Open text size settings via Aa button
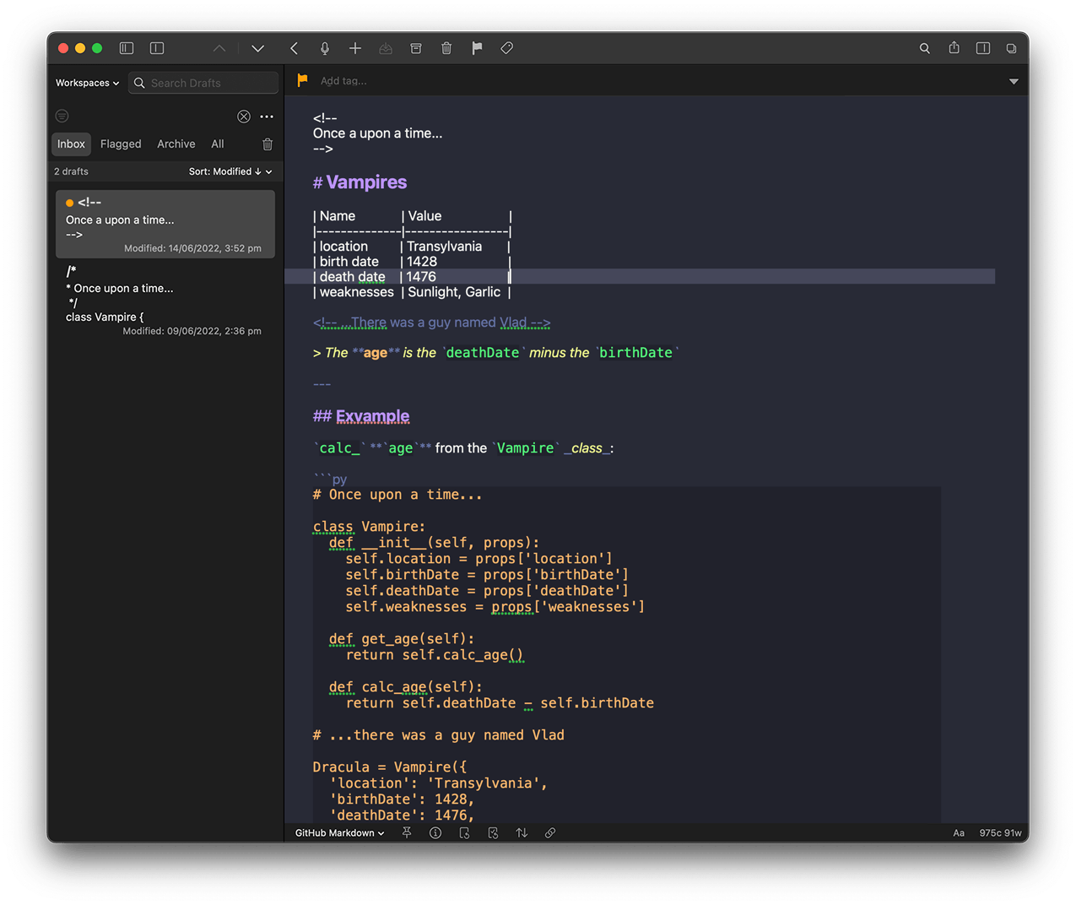Viewport: 1076px width, 905px height. (x=959, y=832)
